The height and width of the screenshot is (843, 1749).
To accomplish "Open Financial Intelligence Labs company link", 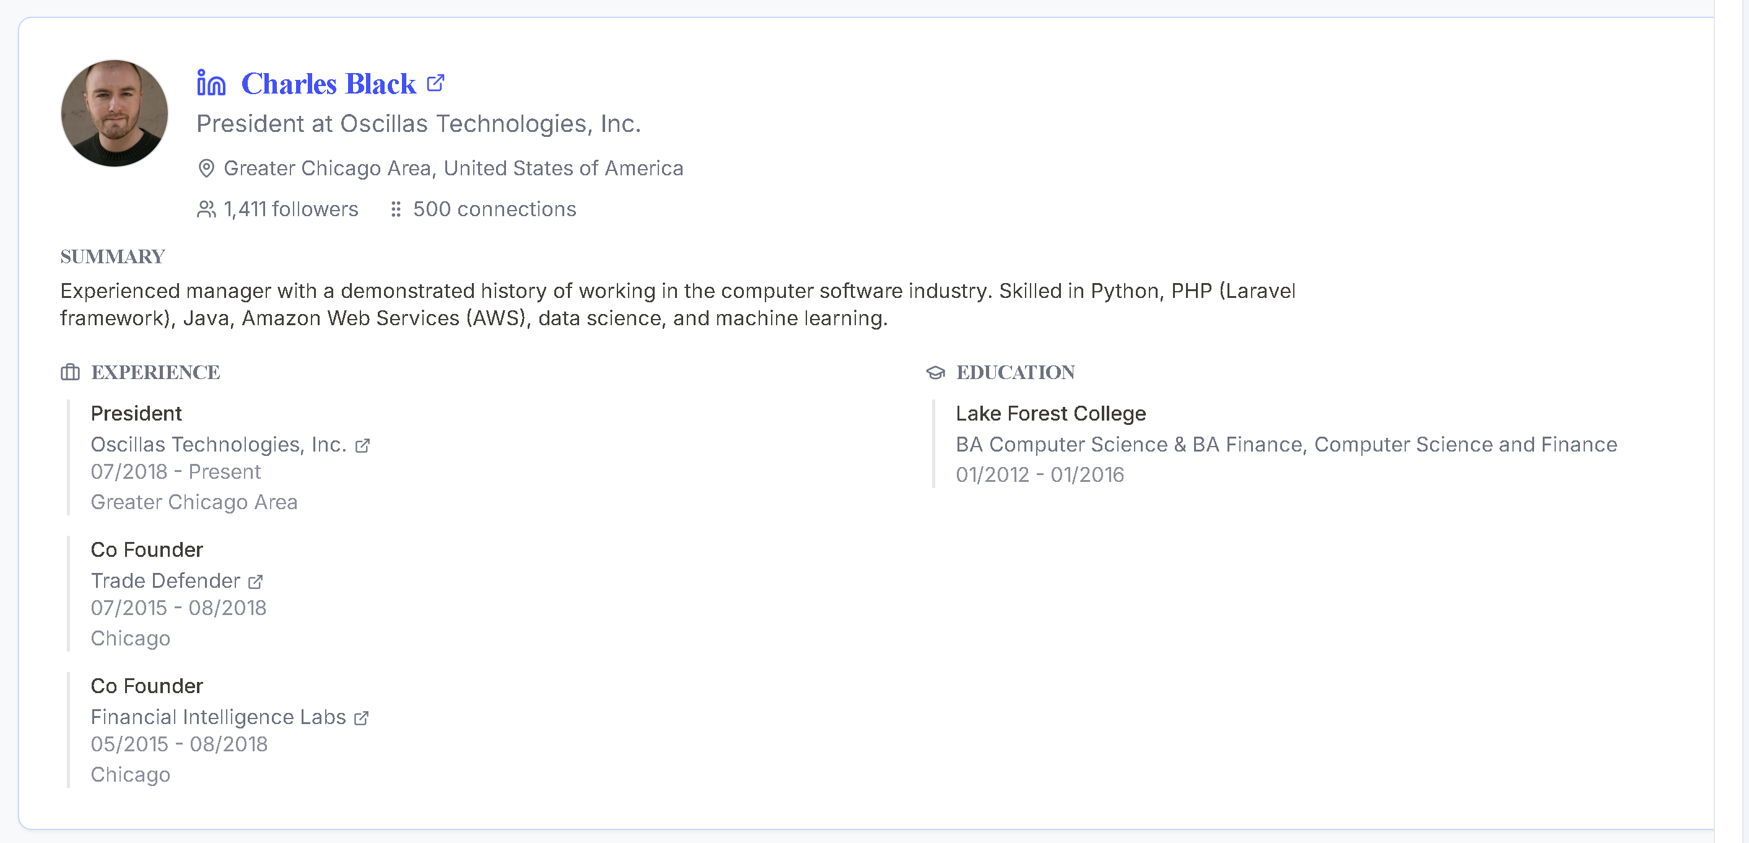I will click(x=219, y=717).
